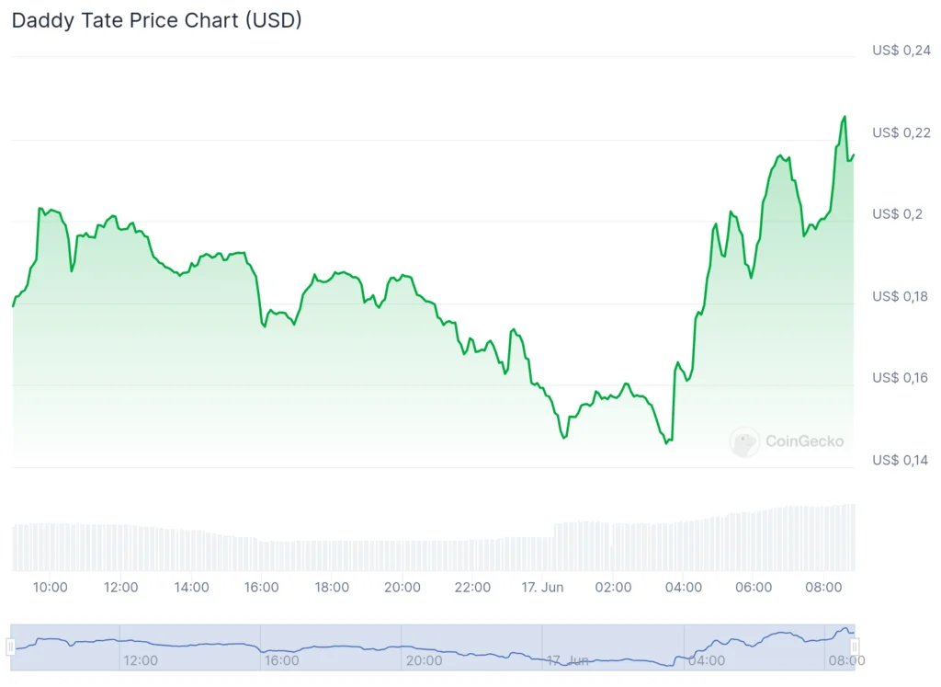Click the lowest price dip before 04:00
The height and width of the screenshot is (687, 941).
tap(666, 443)
